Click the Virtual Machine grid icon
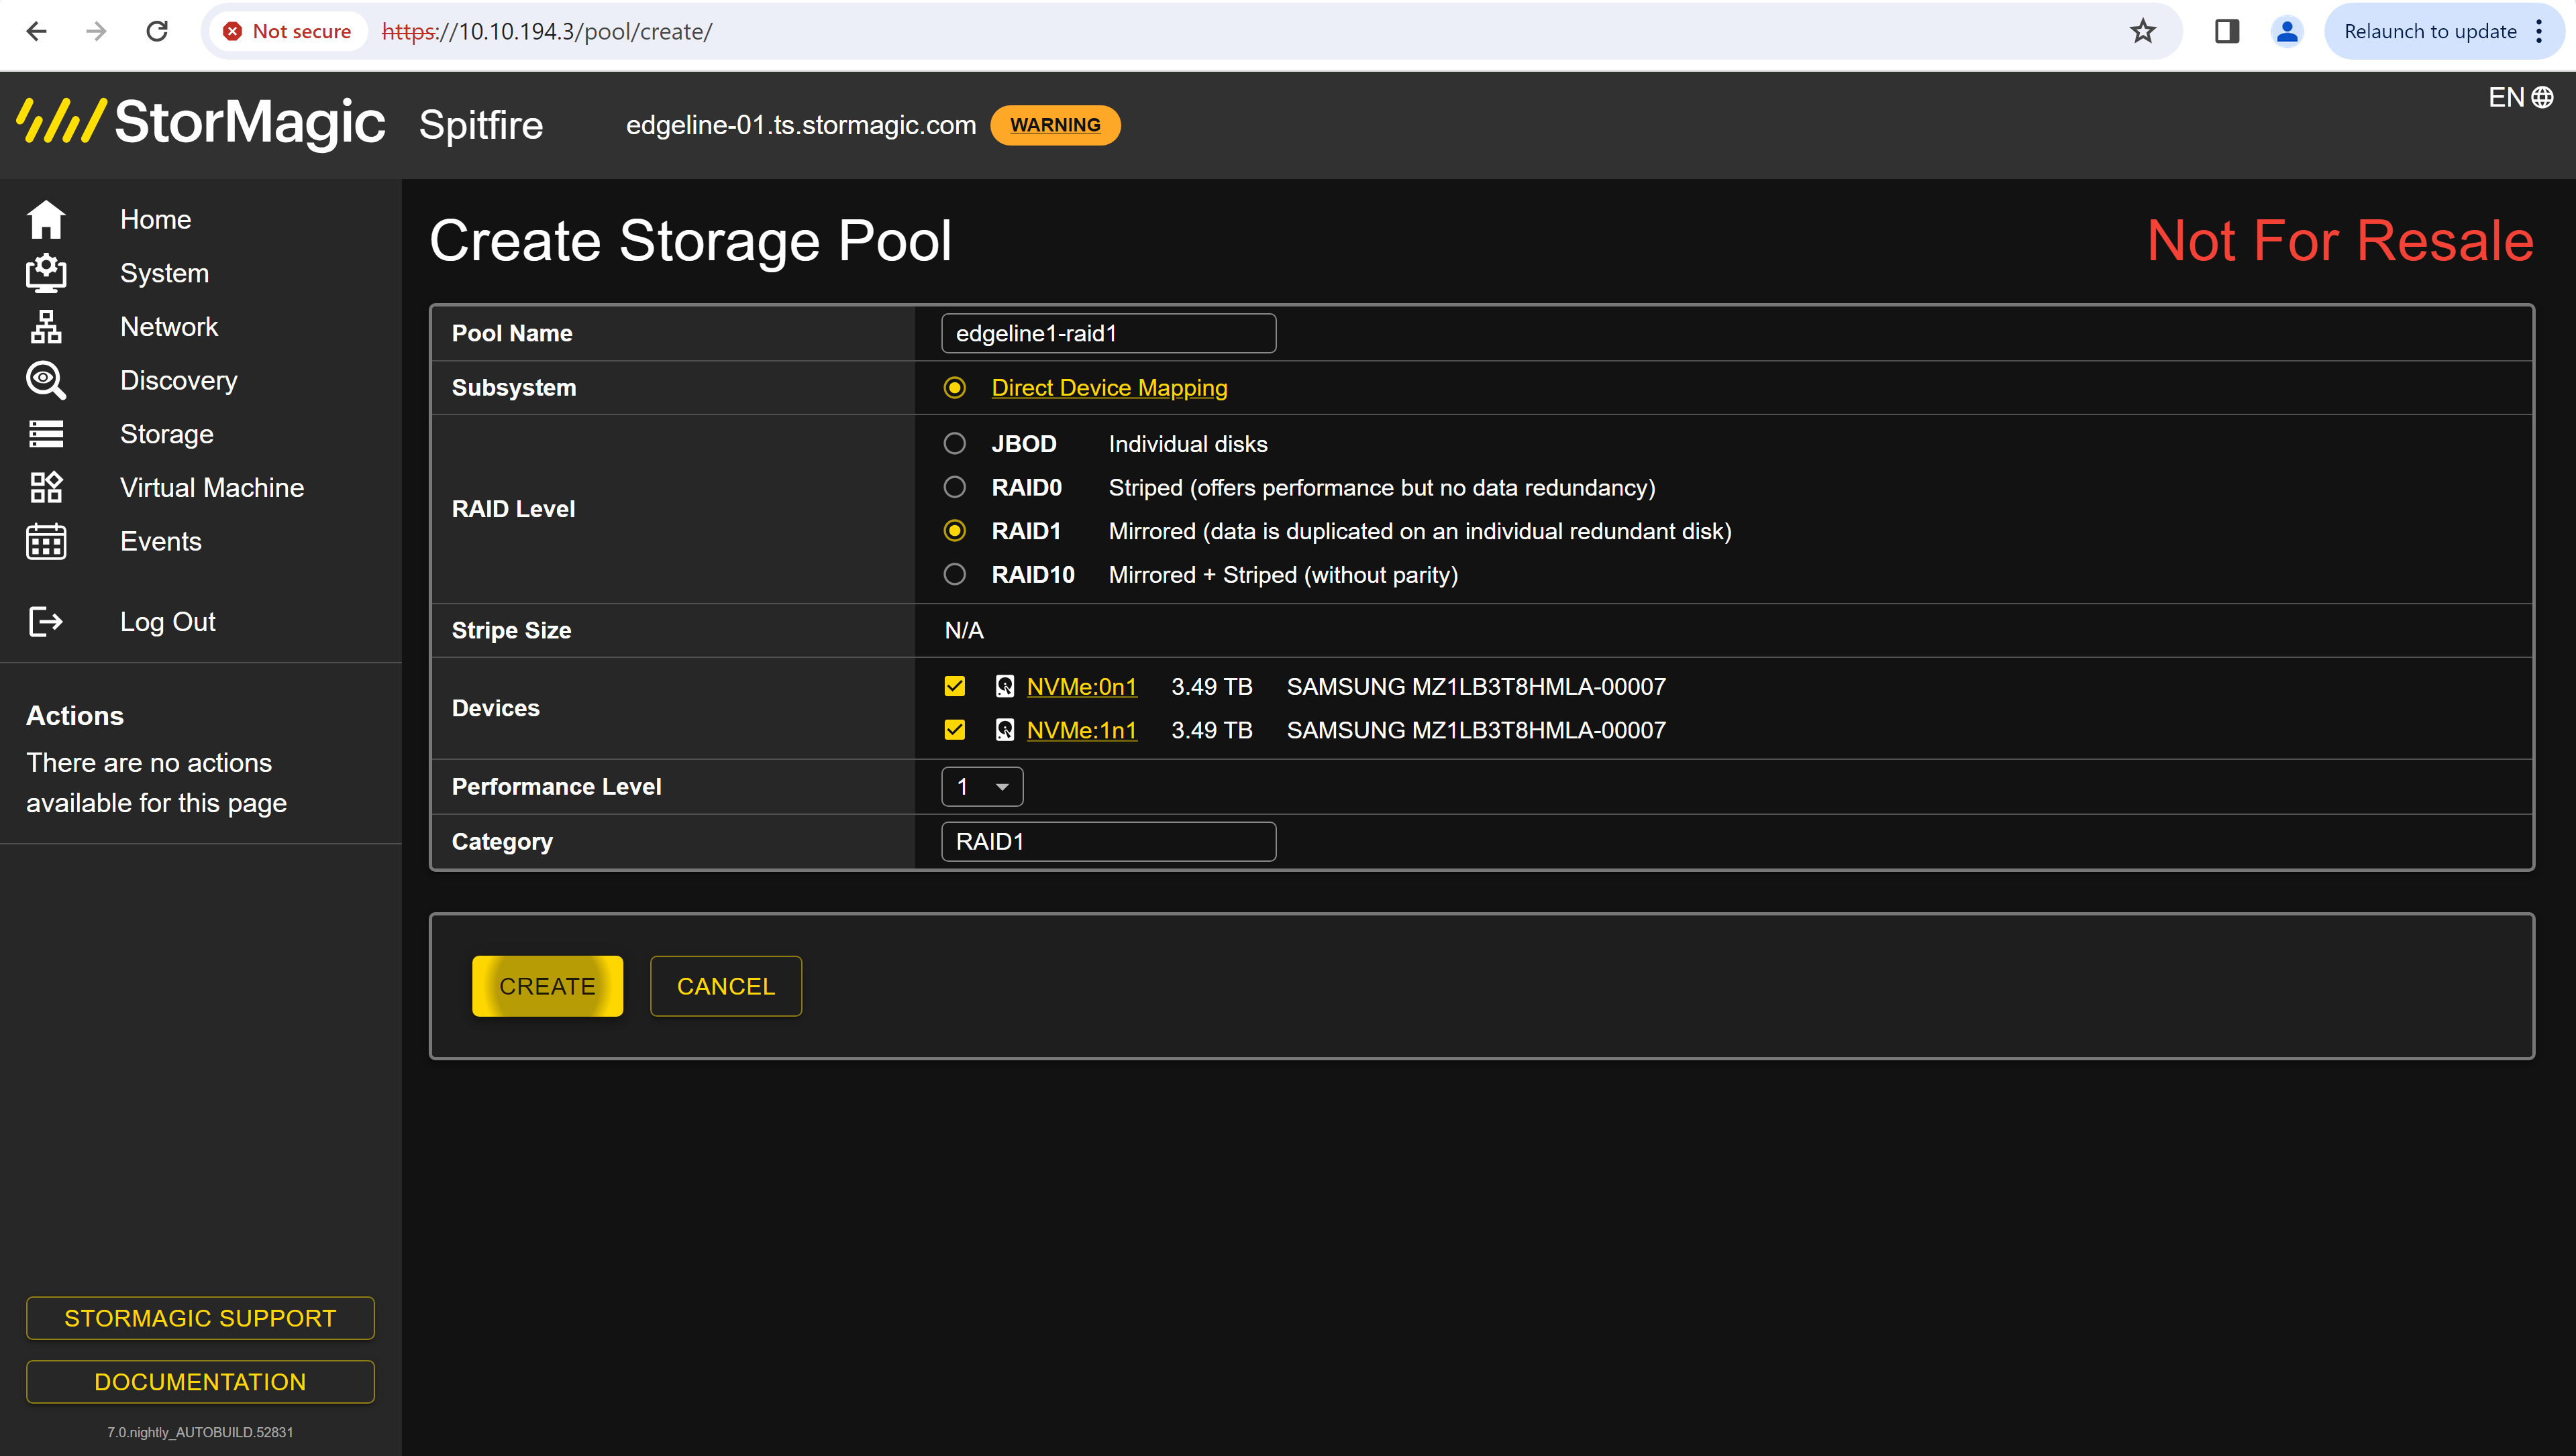This screenshot has width=2576, height=1456. point(46,488)
